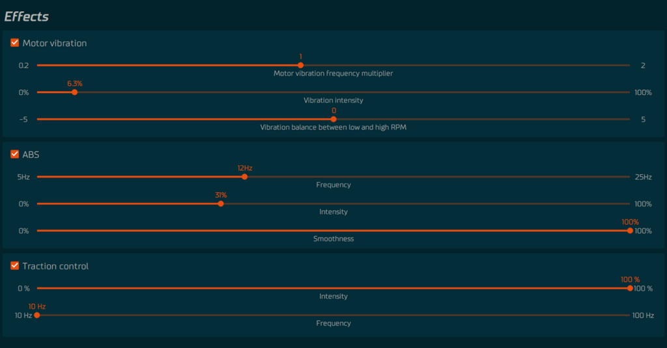Click the motor vibration frequency multiplier slider handle

pos(300,65)
